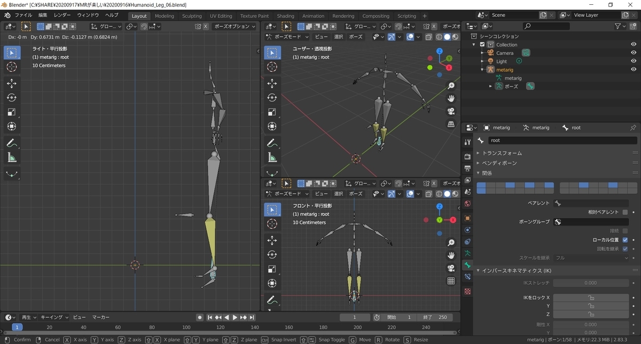Image resolution: width=641 pixels, height=344 pixels.
Task: Open the Scene properties tab
Action: tap(468, 192)
